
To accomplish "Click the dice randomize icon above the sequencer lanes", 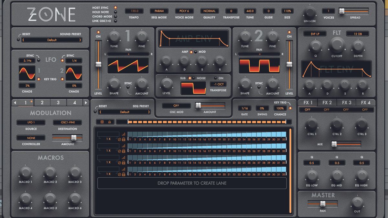I will (102, 122).
